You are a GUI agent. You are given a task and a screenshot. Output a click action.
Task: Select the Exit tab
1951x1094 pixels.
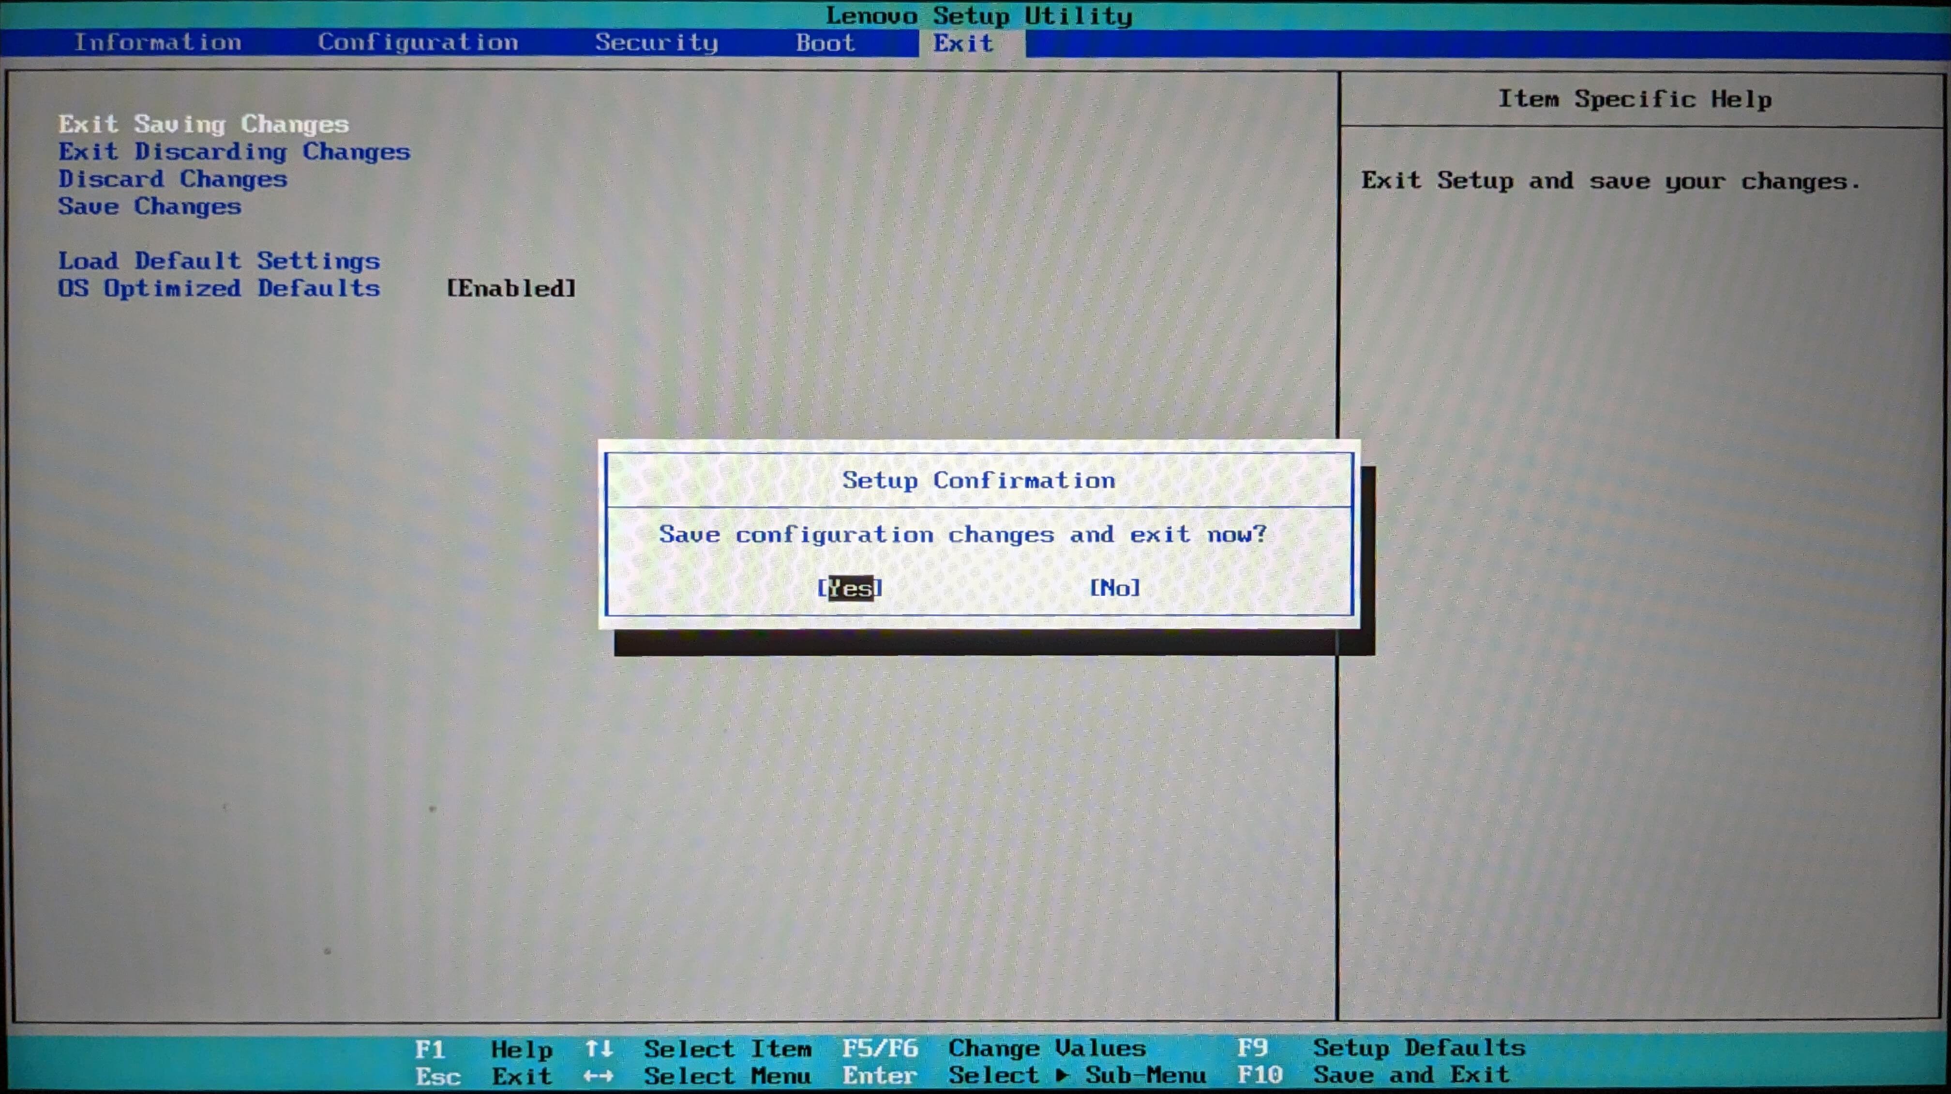962,43
